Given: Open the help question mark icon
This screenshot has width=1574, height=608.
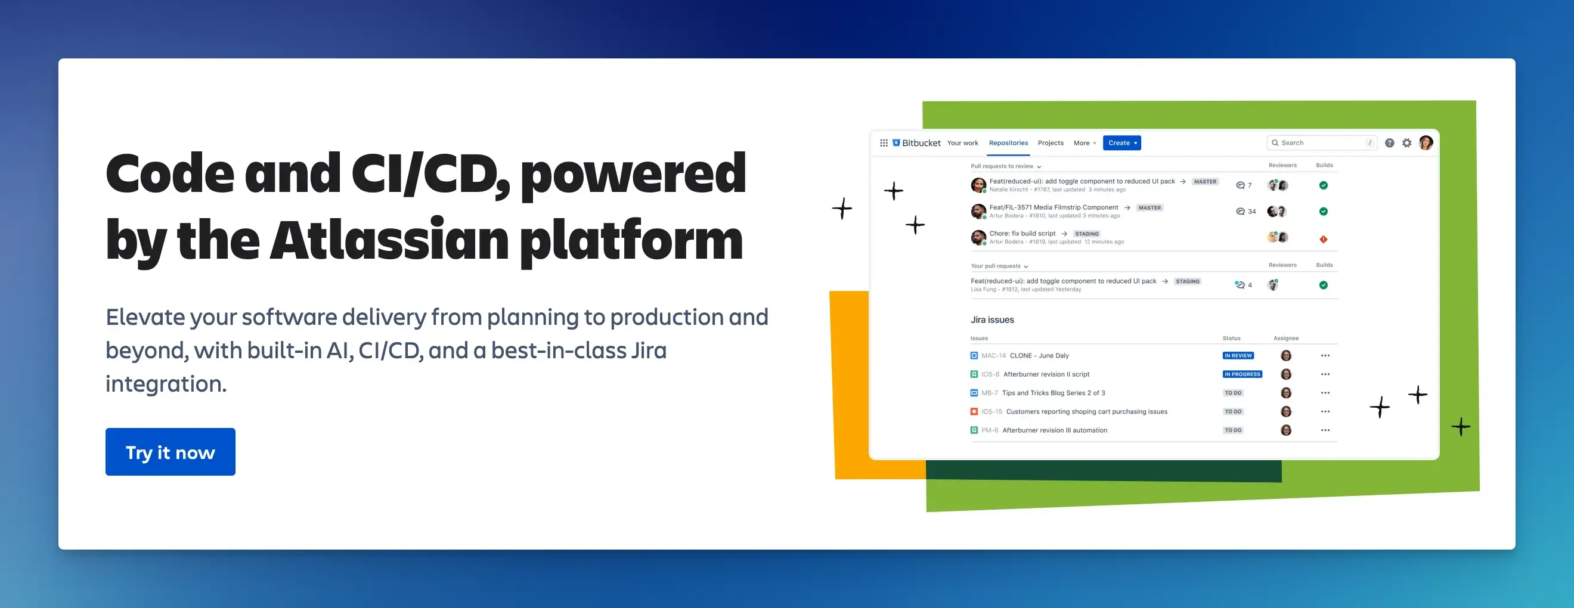Looking at the screenshot, I should pyautogui.click(x=1389, y=143).
